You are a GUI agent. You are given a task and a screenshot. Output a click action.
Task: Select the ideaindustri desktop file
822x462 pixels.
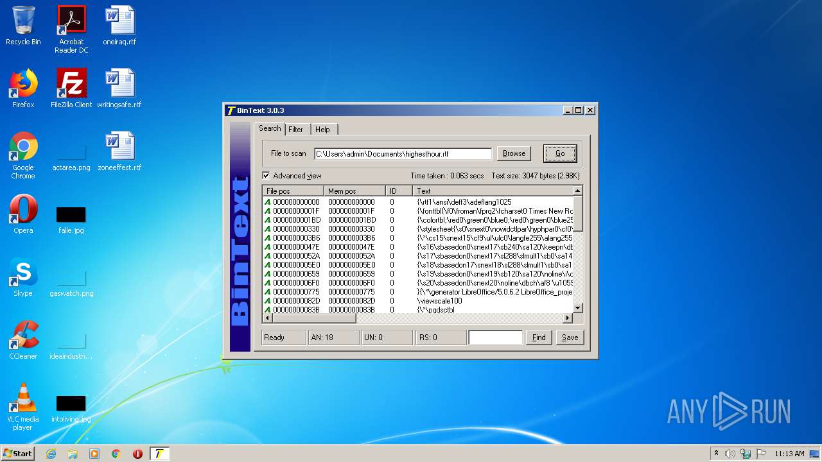coord(71,346)
